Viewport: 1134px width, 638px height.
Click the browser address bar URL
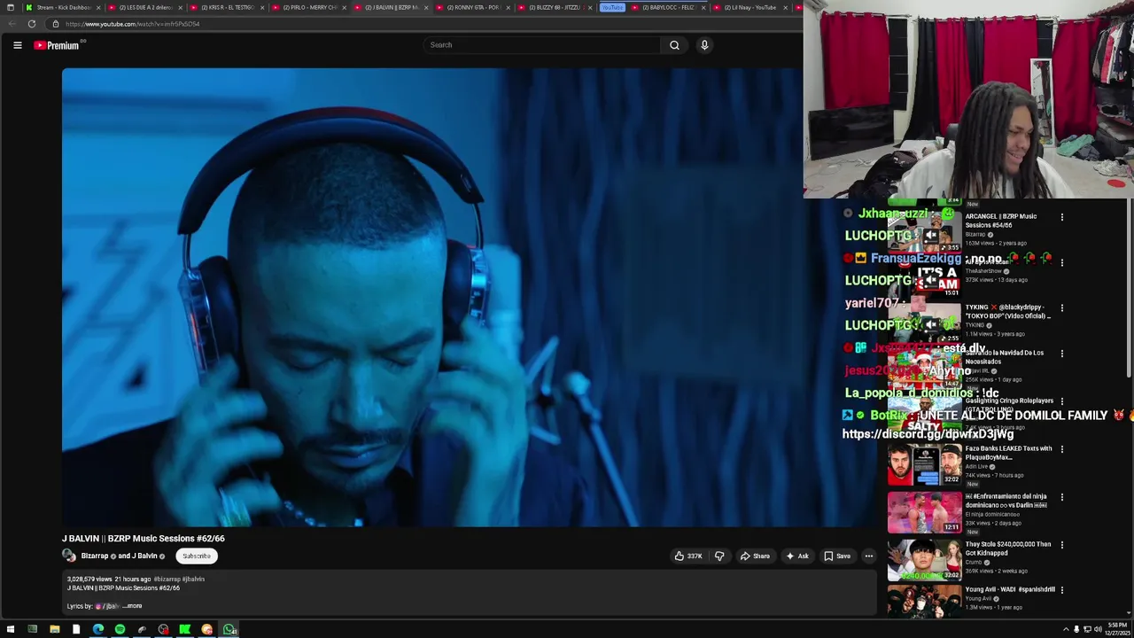(x=133, y=24)
